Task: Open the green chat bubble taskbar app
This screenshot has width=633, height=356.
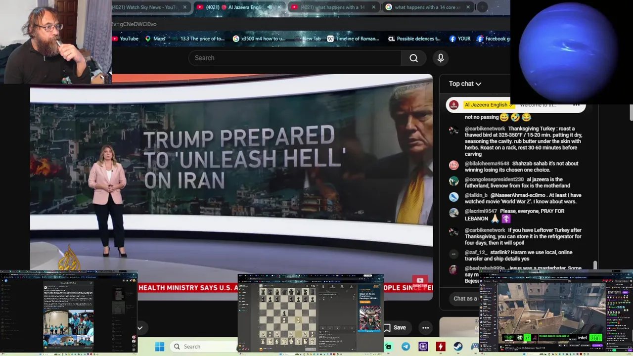Action: tap(389, 347)
